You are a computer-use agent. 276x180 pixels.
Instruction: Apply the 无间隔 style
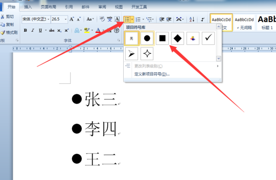[x=244, y=23]
